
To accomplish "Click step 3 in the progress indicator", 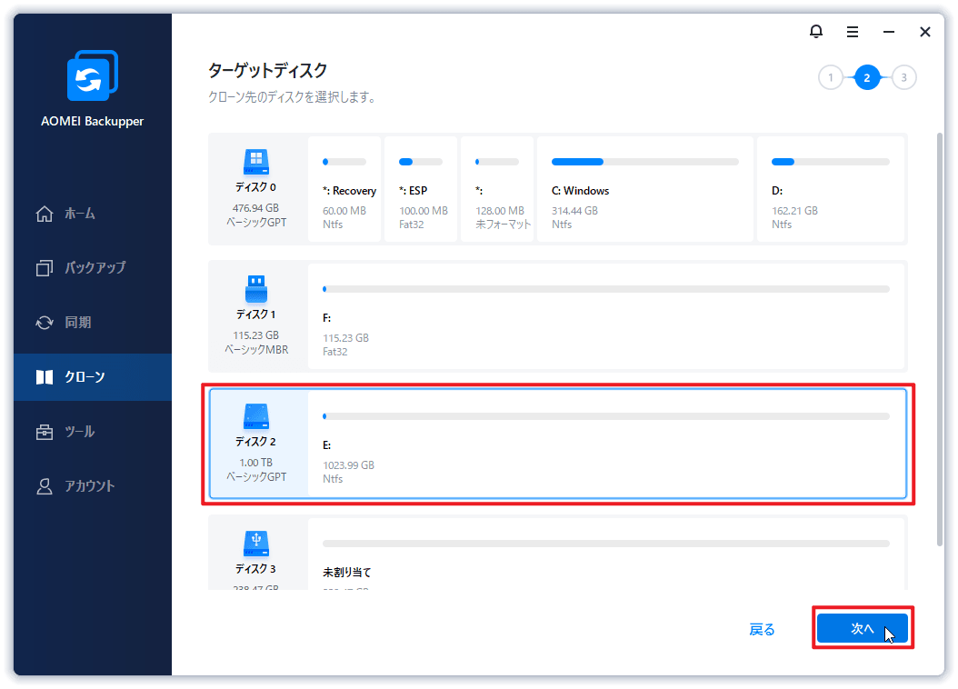I will [x=903, y=77].
